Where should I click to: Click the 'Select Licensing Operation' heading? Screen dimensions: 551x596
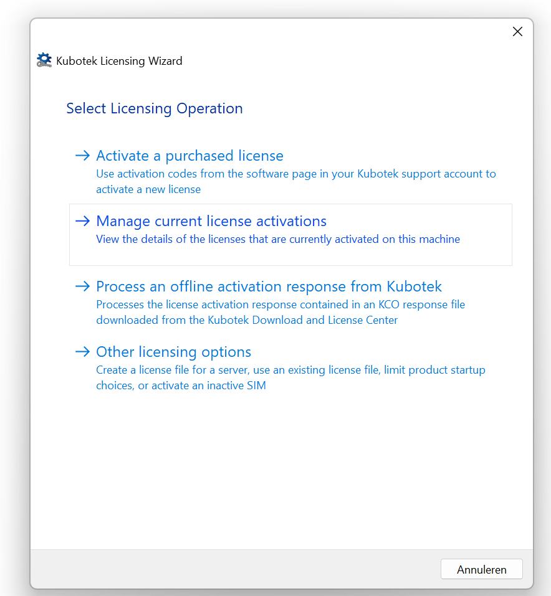pyautogui.click(x=155, y=108)
